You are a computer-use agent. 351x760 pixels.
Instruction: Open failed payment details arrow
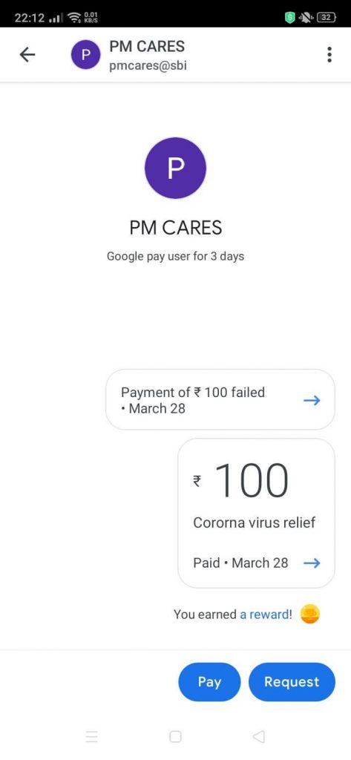coord(312,400)
